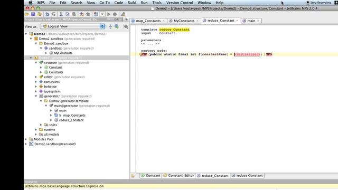Image resolution: width=338 pixels, height=190 pixels.
Task: Click the Save toolbar icon
Action: click(x=33, y=14)
